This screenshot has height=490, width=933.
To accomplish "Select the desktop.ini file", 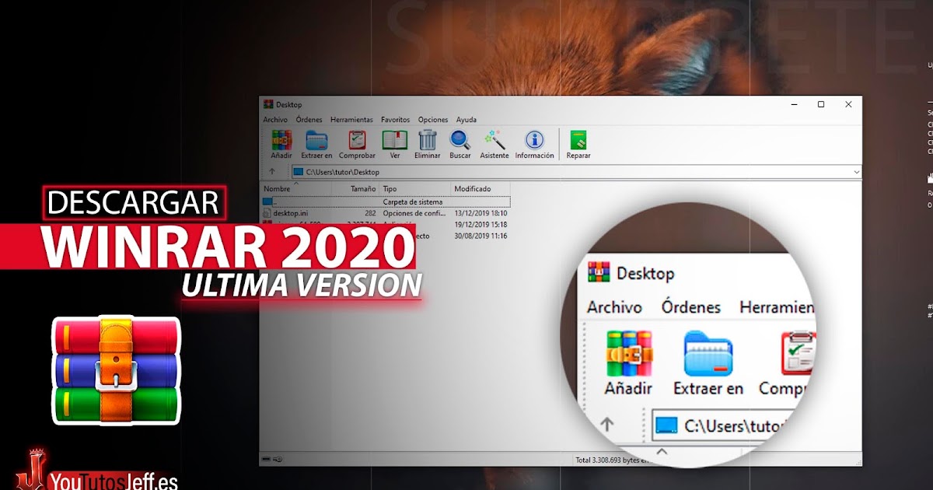I will [x=292, y=213].
